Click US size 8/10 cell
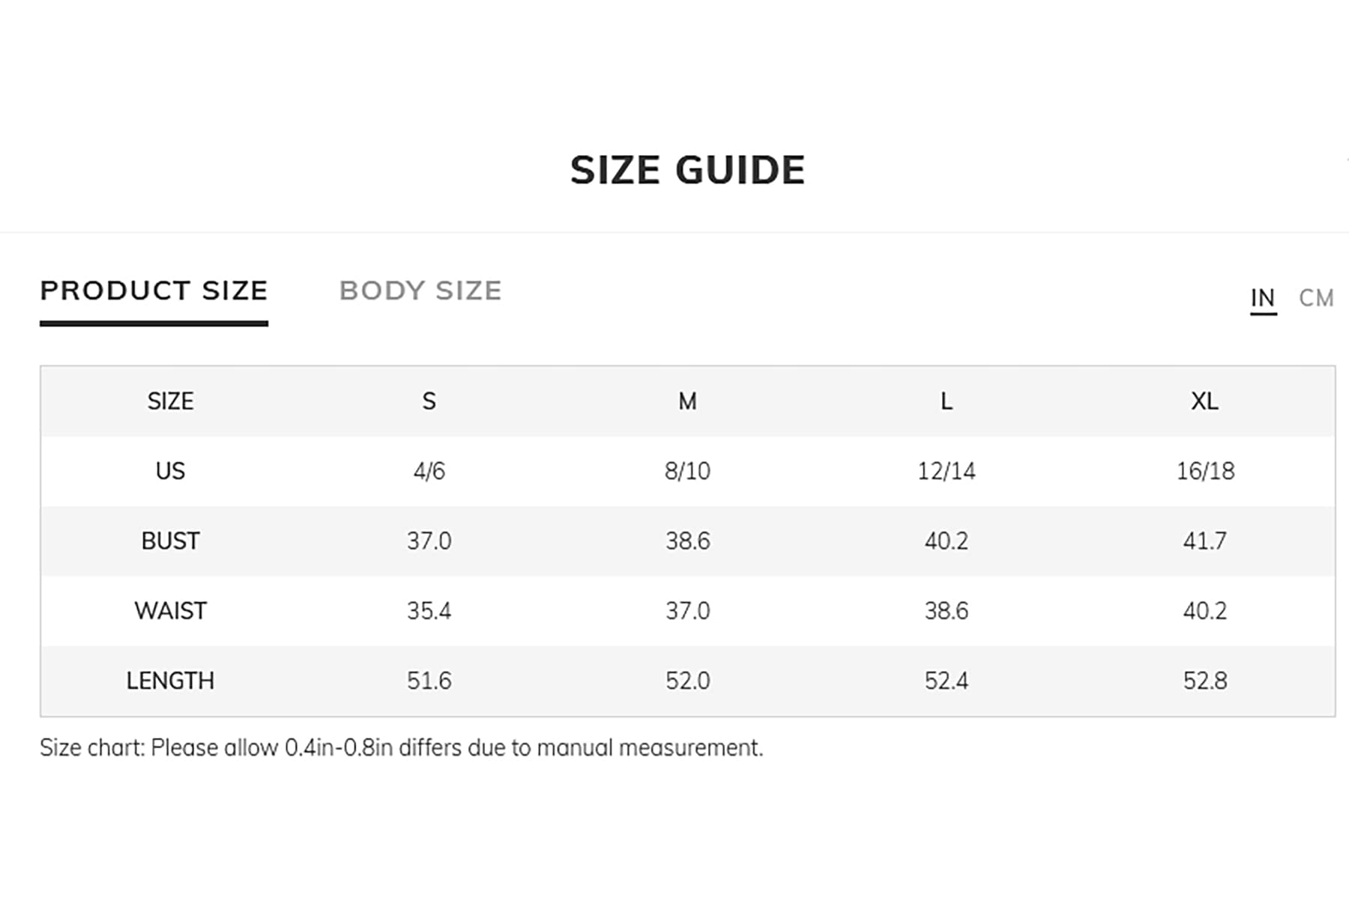 687,471
